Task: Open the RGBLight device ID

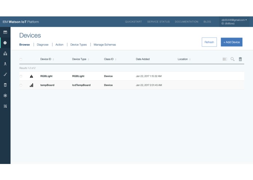Action: (x=46, y=76)
